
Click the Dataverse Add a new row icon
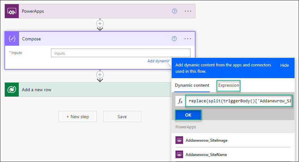click(x=12, y=90)
